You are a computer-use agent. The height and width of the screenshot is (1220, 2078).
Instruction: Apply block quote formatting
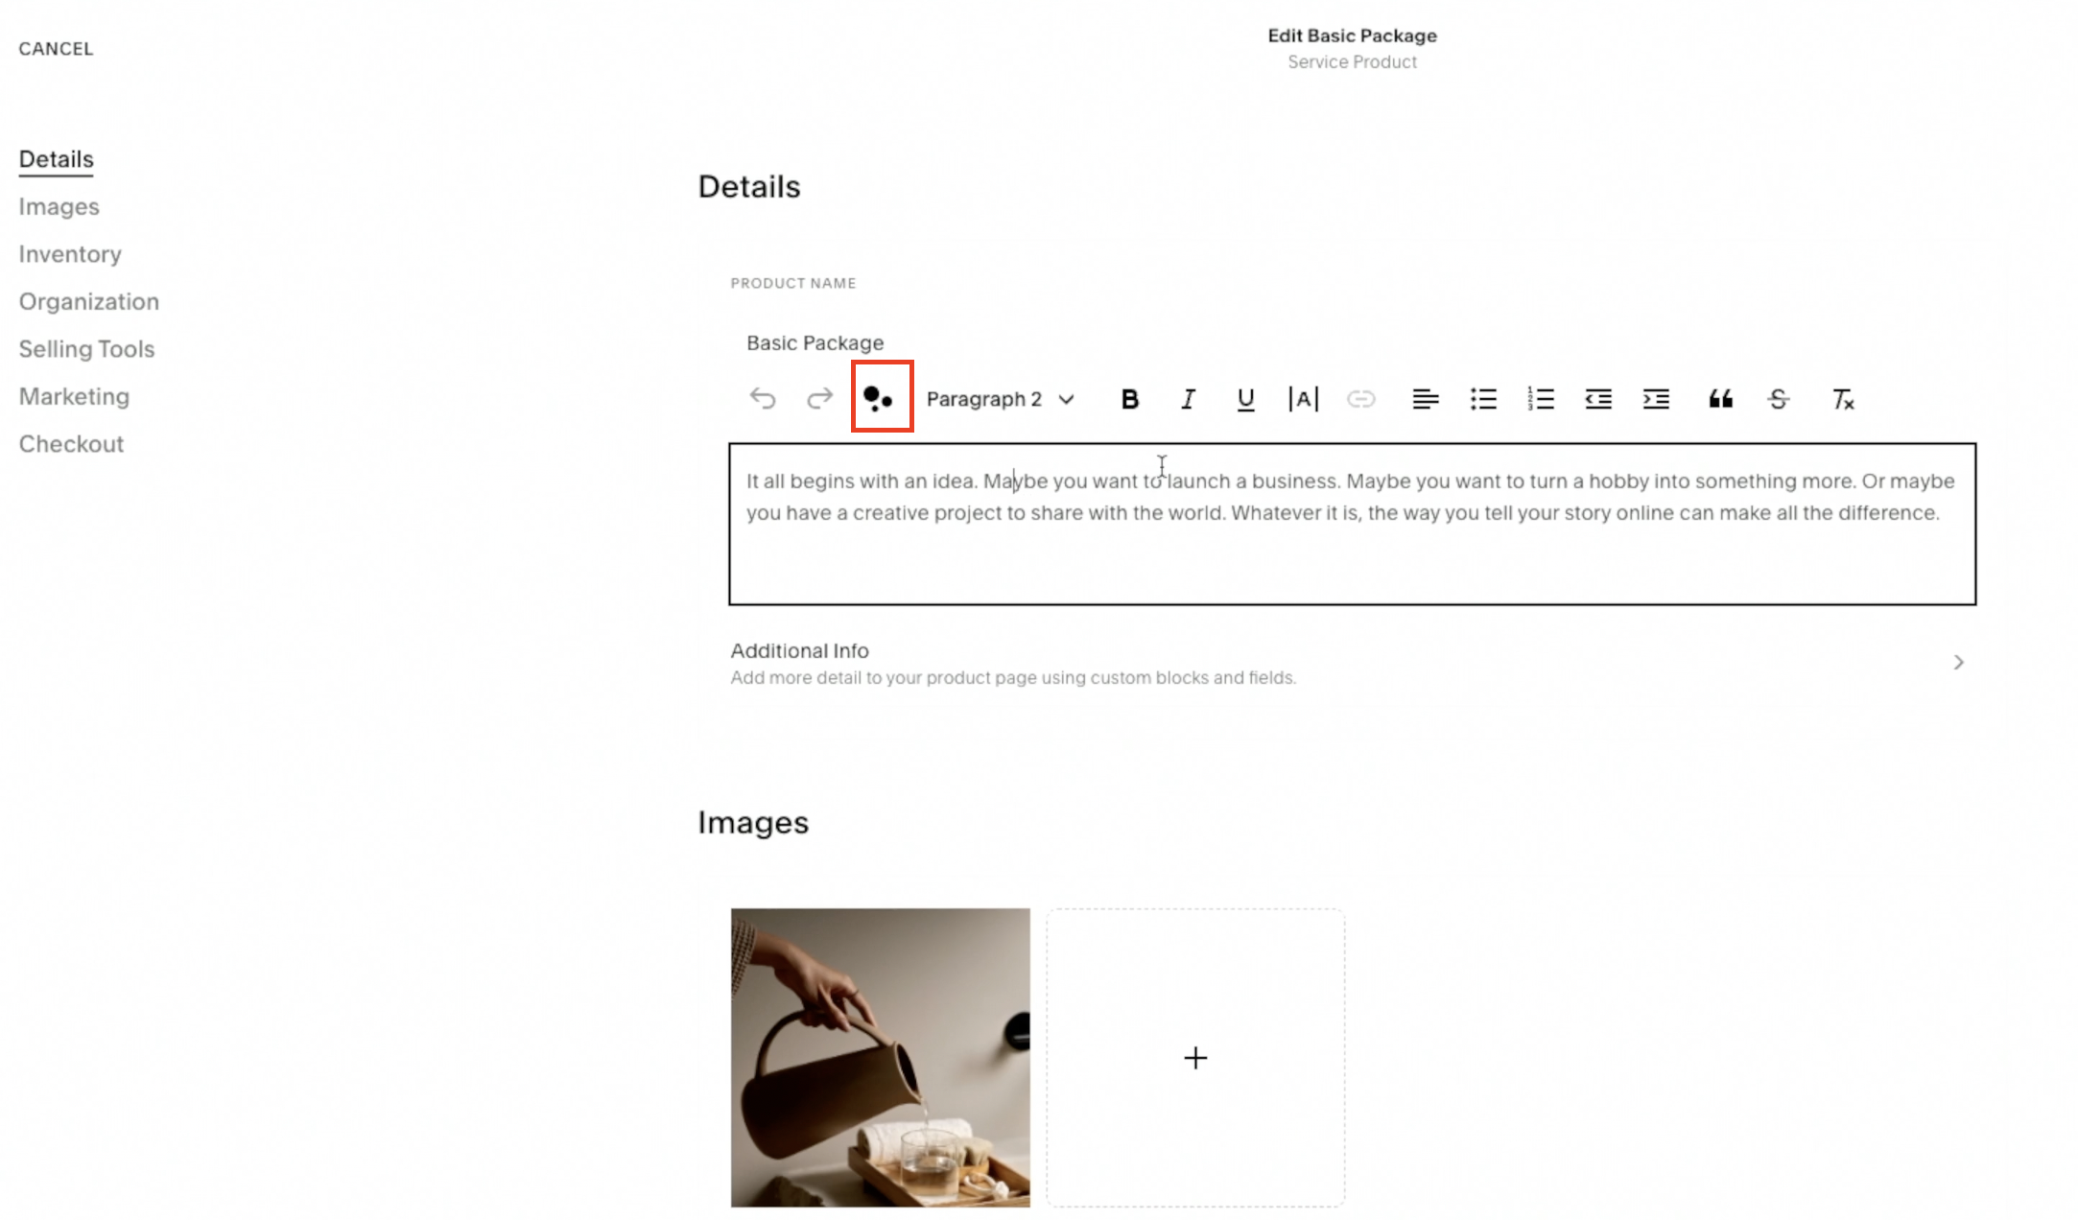pos(1720,399)
